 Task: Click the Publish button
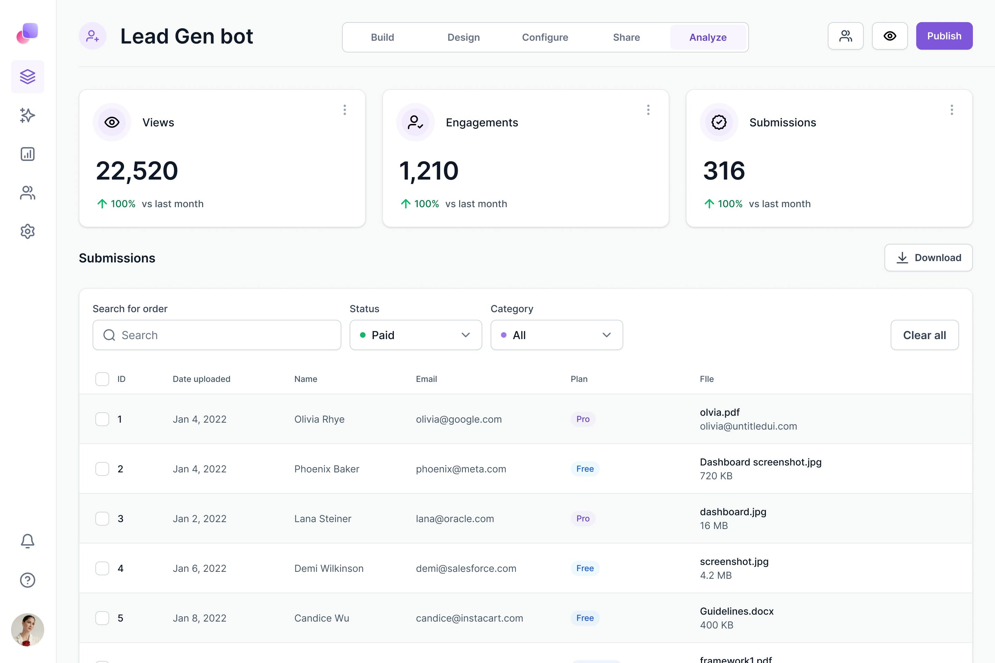[944, 36]
